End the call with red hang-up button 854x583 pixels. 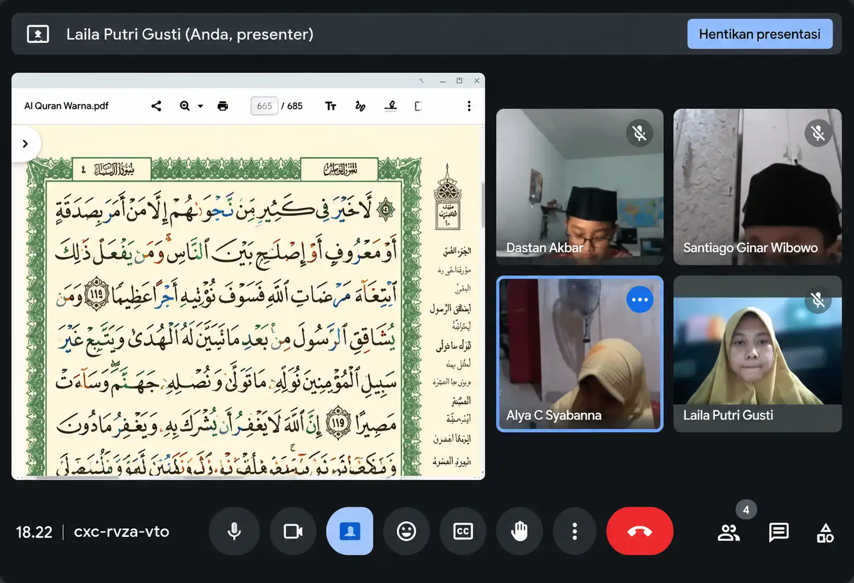(x=640, y=531)
